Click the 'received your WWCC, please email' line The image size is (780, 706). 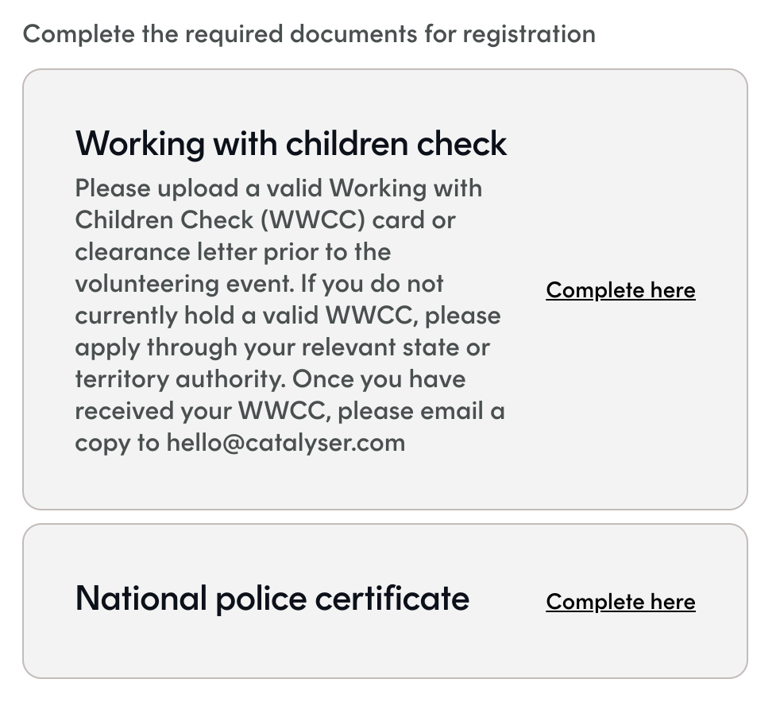point(290,411)
